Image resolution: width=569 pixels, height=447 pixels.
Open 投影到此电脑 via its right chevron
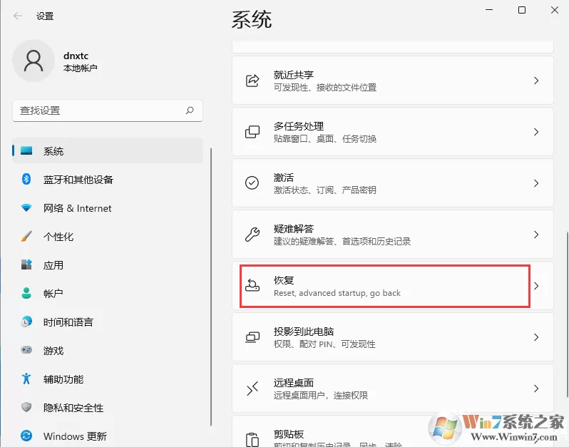tap(536, 337)
